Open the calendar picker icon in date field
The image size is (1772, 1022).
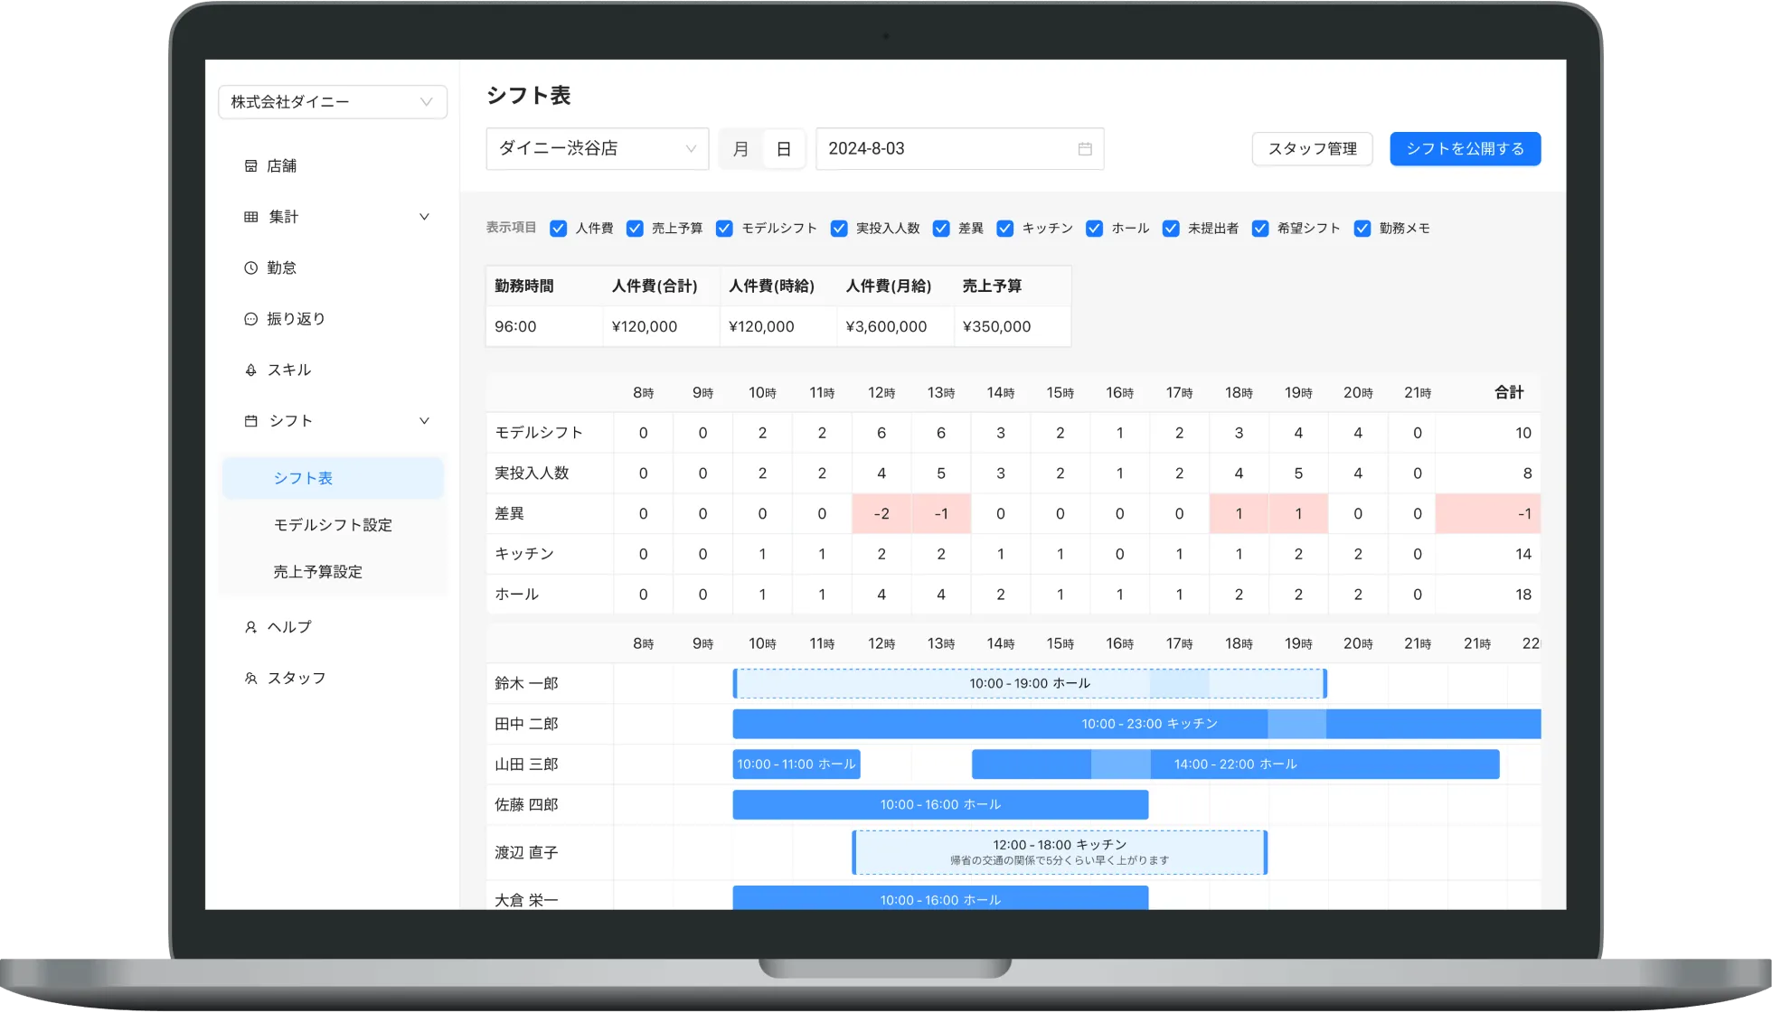pyautogui.click(x=1085, y=149)
